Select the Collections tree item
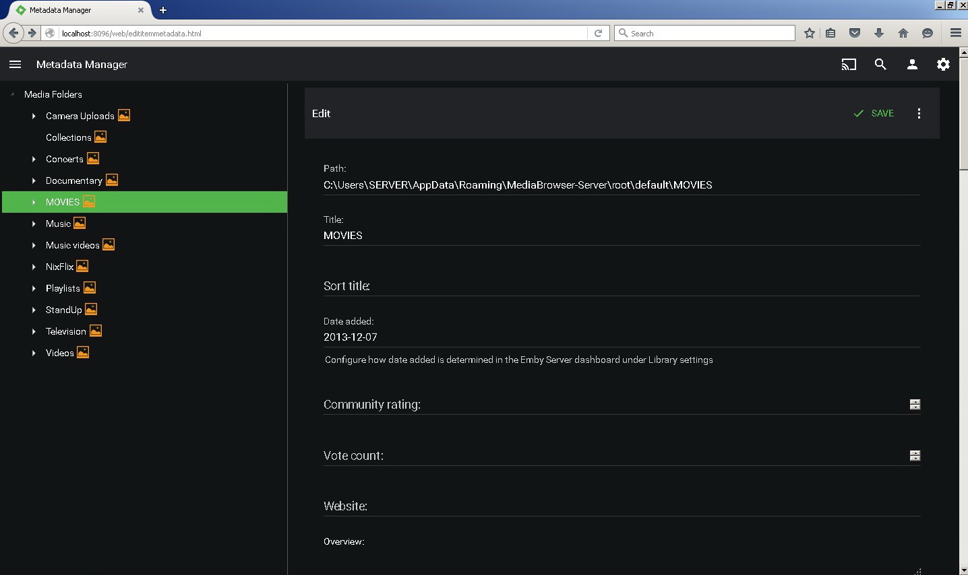The image size is (968, 575). [x=69, y=137]
